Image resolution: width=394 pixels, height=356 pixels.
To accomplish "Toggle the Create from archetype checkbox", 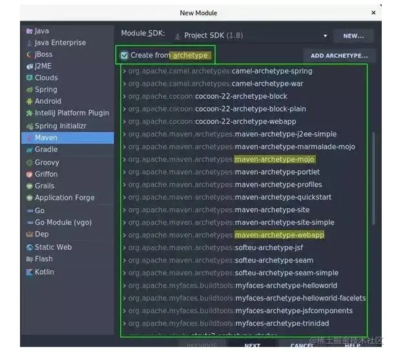I will click(x=125, y=55).
